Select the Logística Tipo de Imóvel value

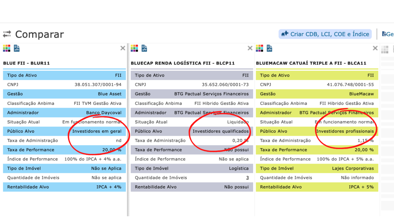pyautogui.click(x=239, y=168)
